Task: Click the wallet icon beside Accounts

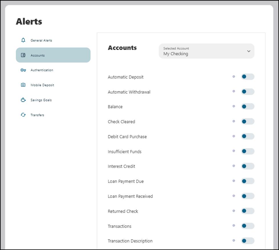Action: pos(23,55)
